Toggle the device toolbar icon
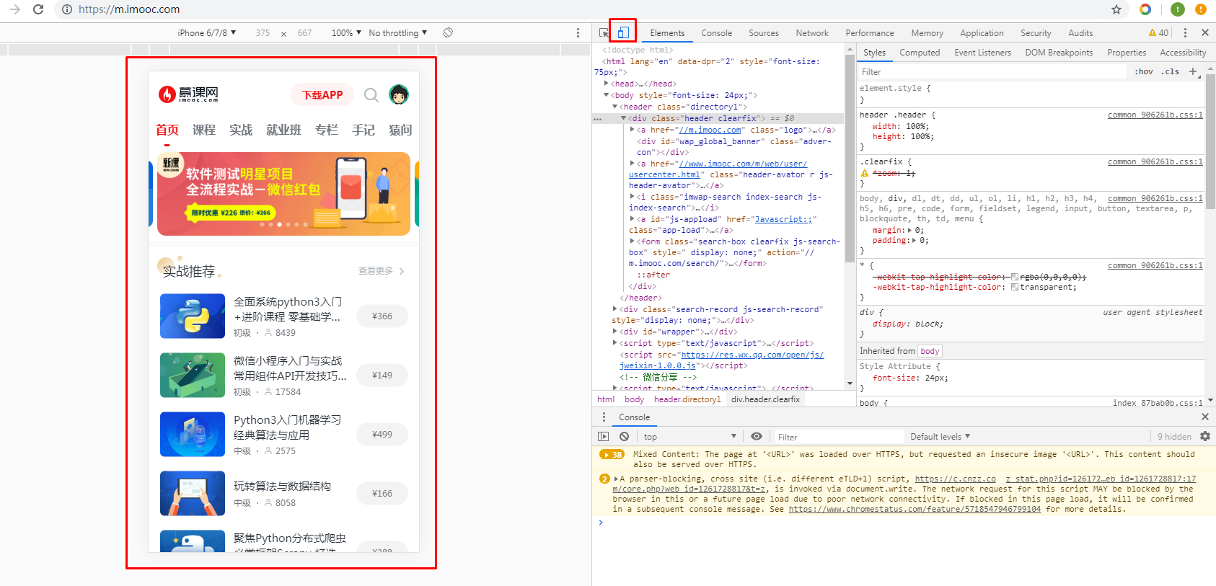 (x=623, y=32)
